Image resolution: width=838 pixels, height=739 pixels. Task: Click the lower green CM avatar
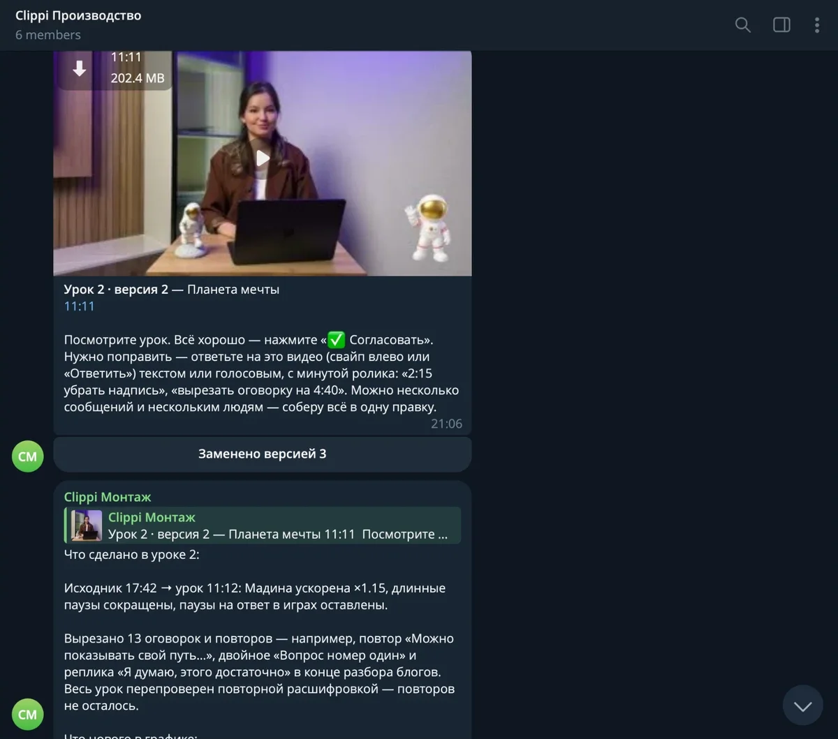coord(28,714)
